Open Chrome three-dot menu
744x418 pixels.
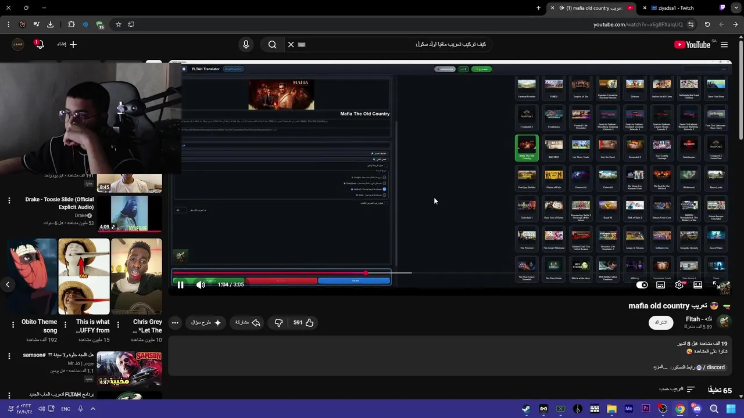(8, 24)
